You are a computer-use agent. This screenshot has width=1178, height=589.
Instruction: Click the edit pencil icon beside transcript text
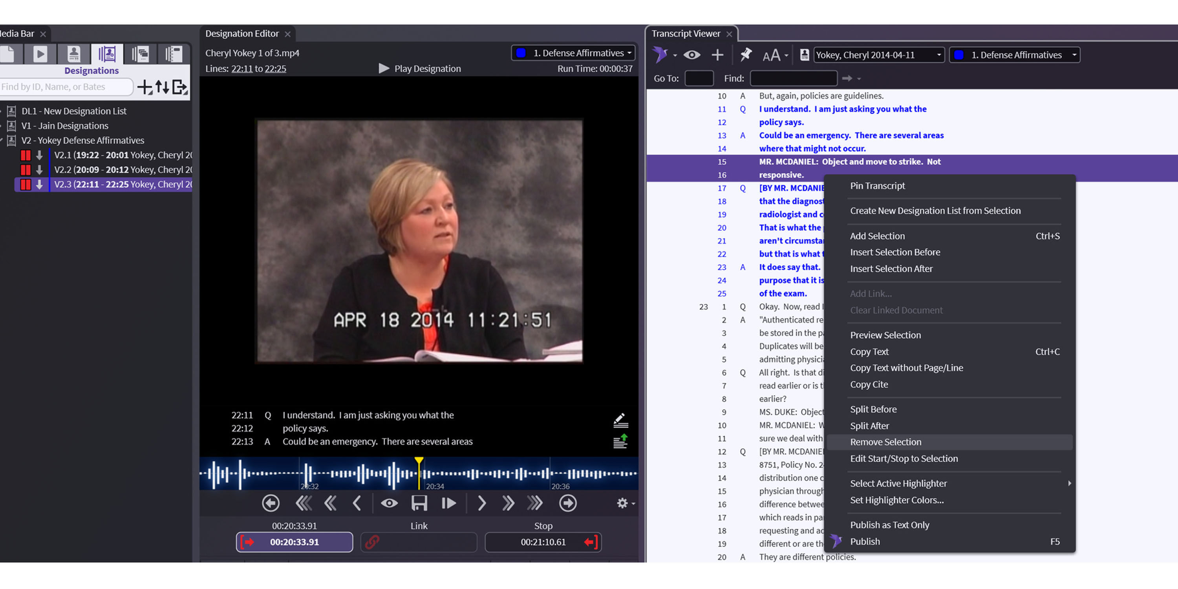coord(620,420)
